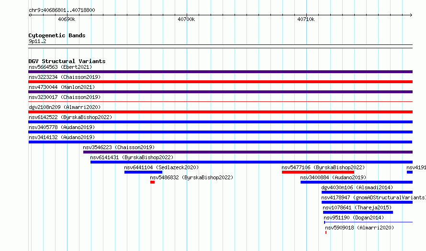
Task: Click the nsv5909018 (Almarri2020) label
Action: 359,228
